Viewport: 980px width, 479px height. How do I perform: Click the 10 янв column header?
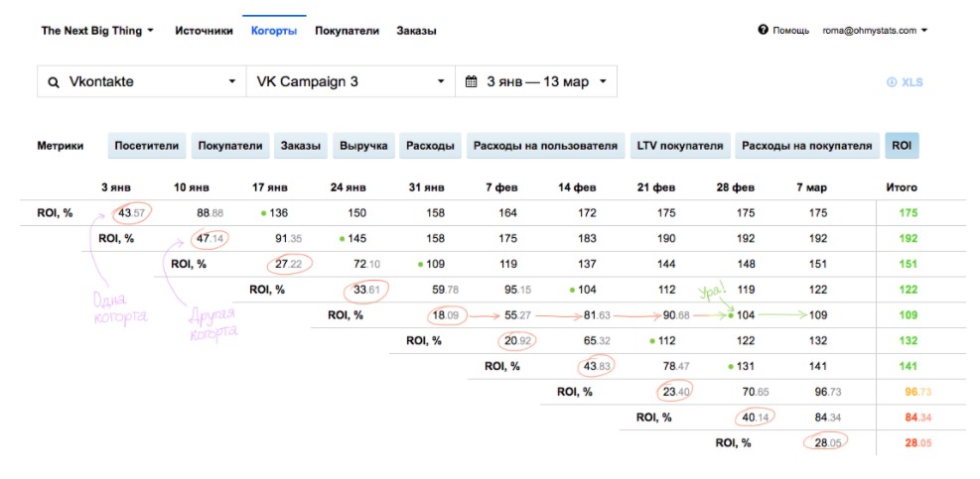192,187
